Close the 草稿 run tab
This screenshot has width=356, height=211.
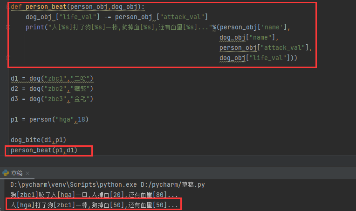[x=27, y=173]
